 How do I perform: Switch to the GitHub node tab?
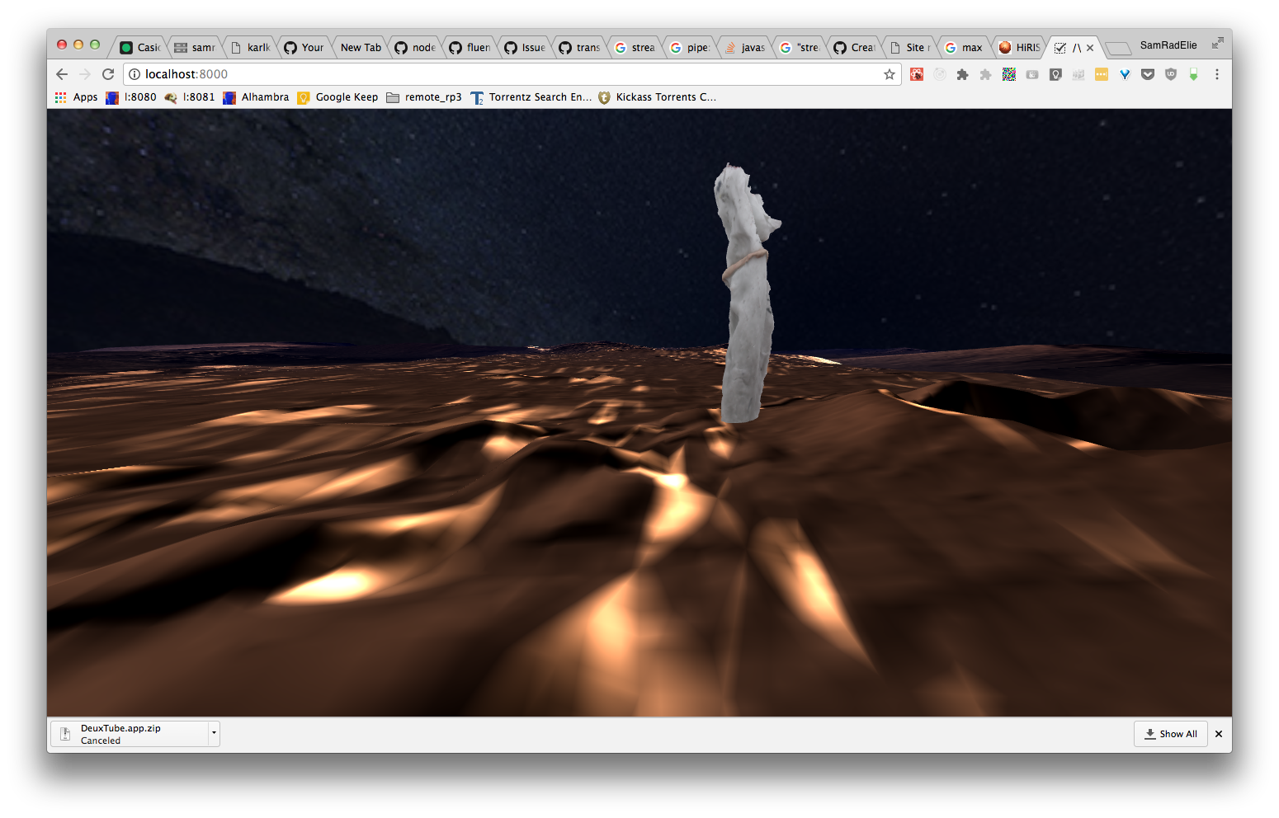click(x=415, y=48)
